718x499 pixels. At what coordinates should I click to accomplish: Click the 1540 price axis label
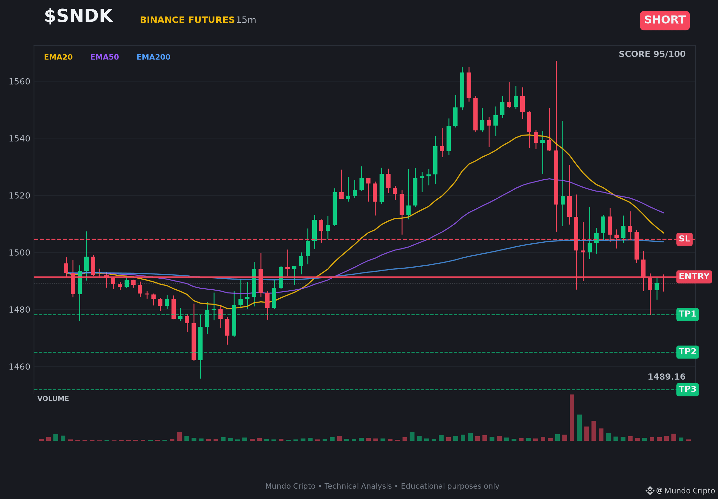click(19, 139)
